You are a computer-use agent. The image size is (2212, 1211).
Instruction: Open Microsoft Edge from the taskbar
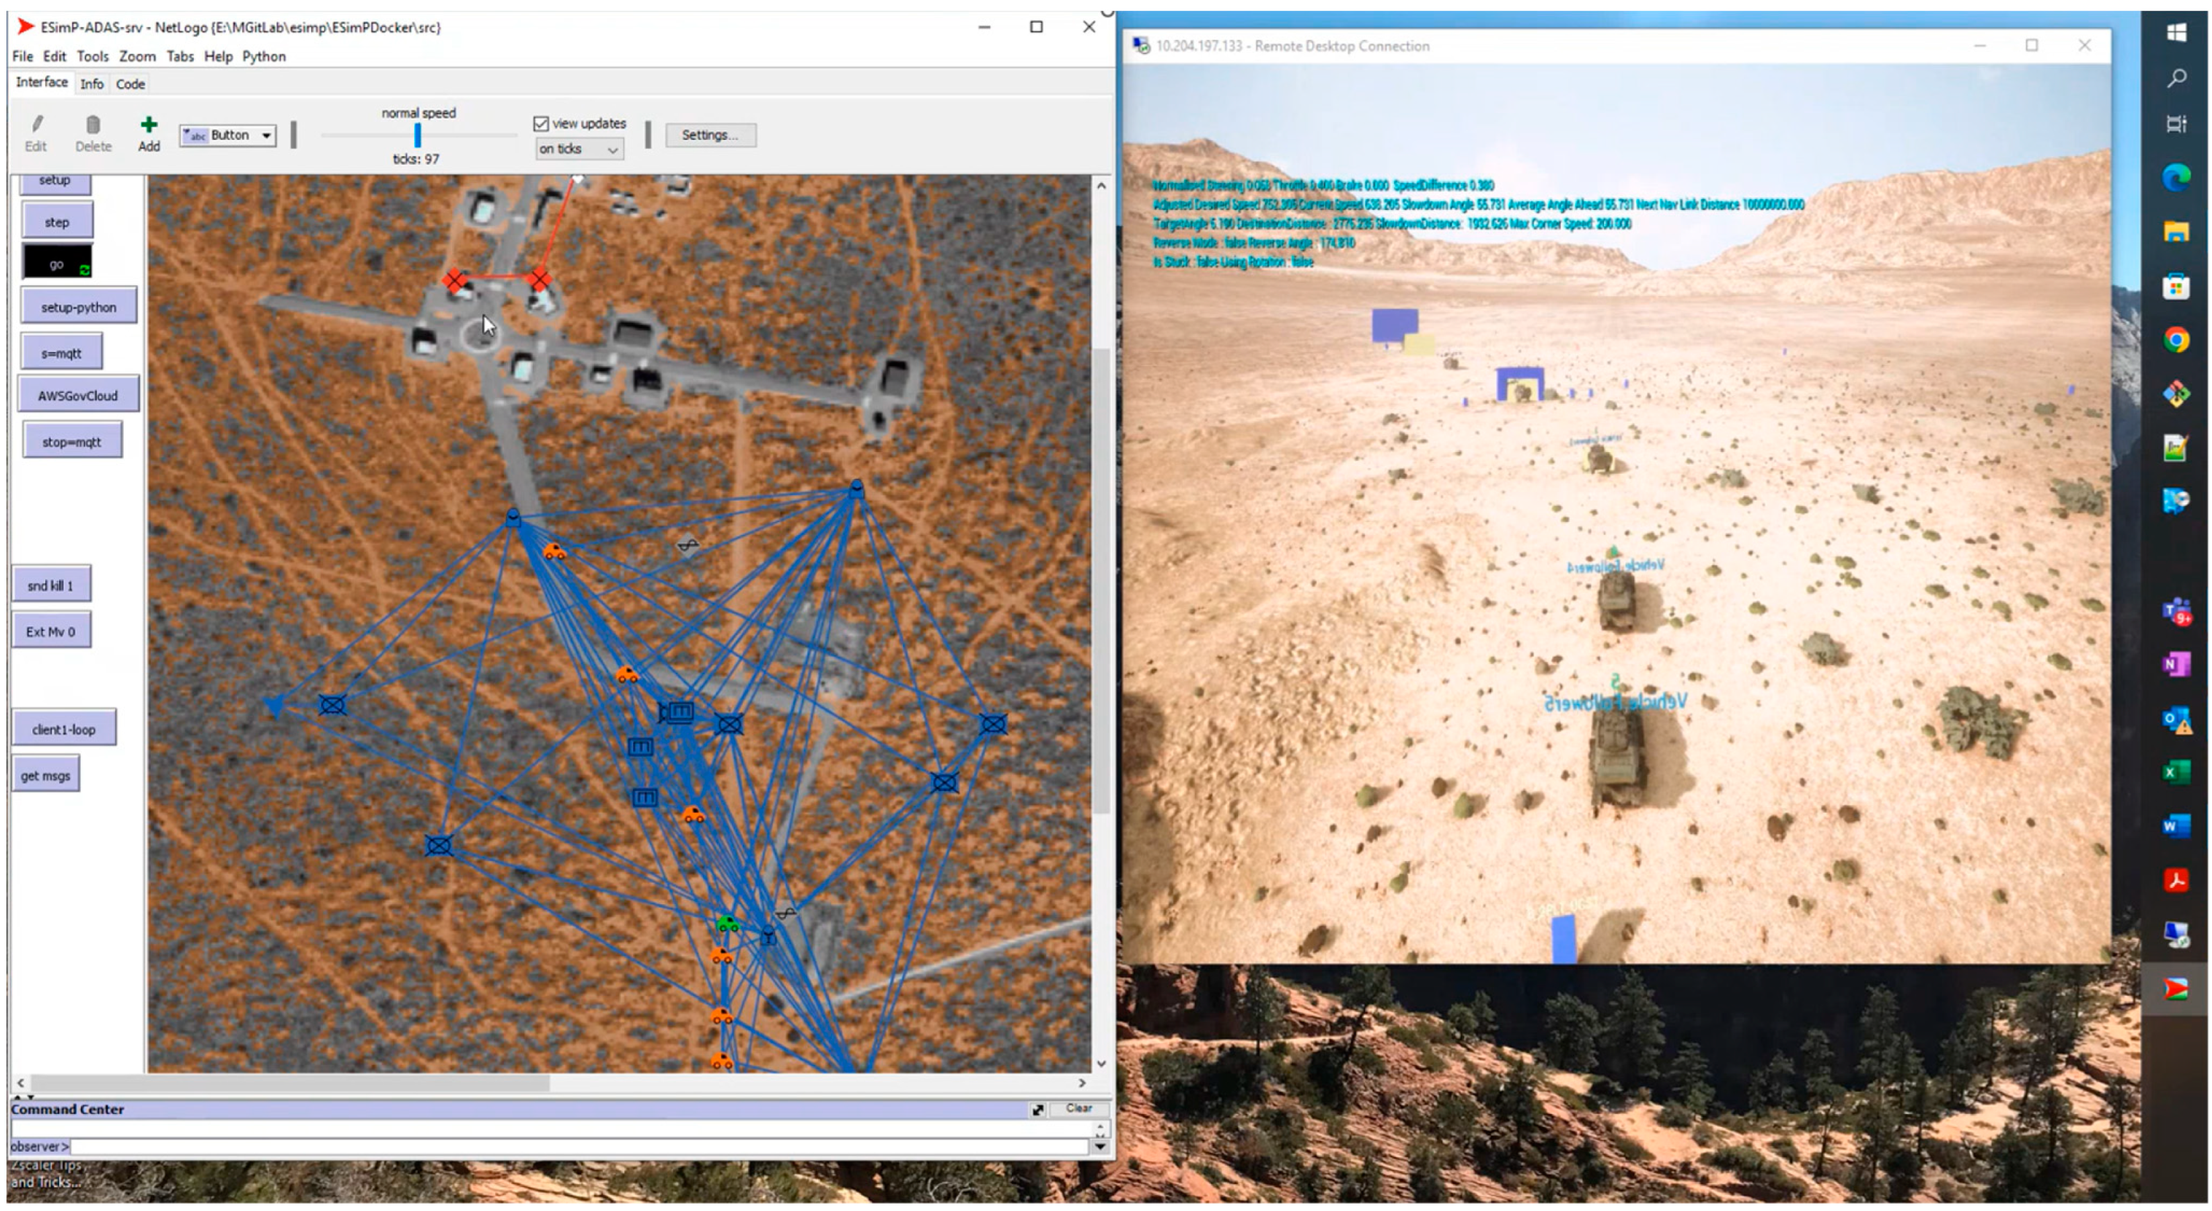tap(2175, 178)
